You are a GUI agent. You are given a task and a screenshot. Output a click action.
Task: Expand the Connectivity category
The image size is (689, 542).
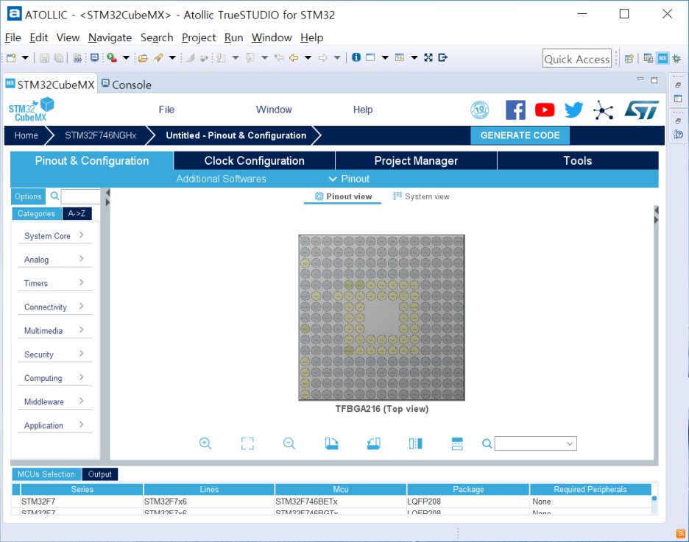click(54, 307)
